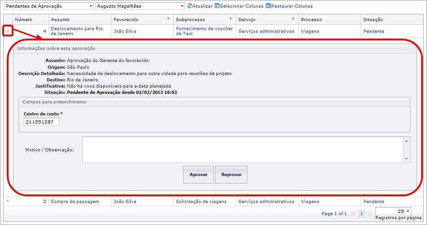Screen dimensions: 427x225
Task: Sort by the Número column header
Action: 31,19
